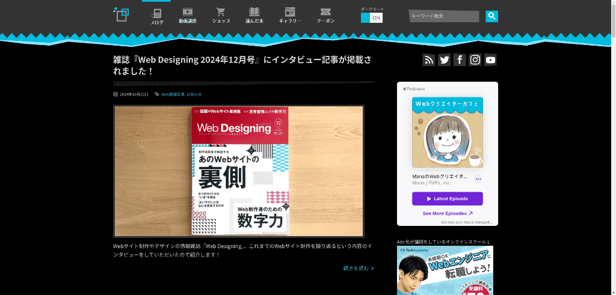This screenshot has height=295, width=616.
Task: Go to 動画講座 video course page
Action: (188, 16)
